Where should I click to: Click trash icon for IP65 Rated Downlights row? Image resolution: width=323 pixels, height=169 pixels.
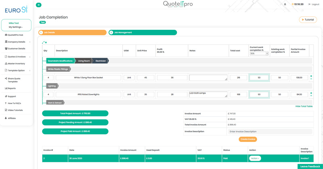coord(311,93)
